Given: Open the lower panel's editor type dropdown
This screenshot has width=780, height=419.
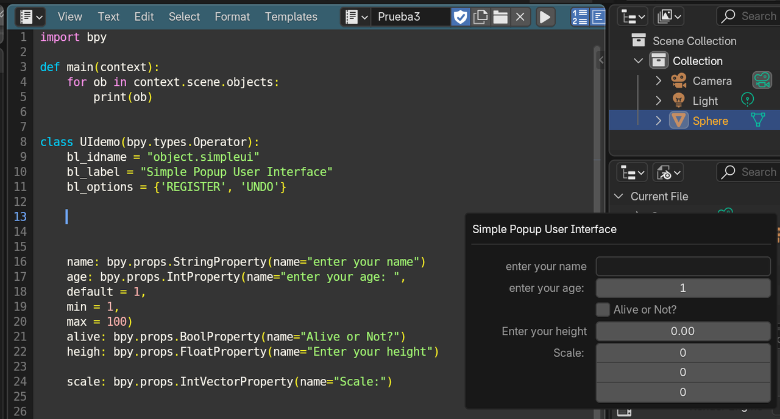Looking at the screenshot, I should point(632,172).
